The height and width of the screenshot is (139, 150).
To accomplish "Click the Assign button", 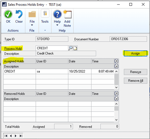I will pos(136,53).
